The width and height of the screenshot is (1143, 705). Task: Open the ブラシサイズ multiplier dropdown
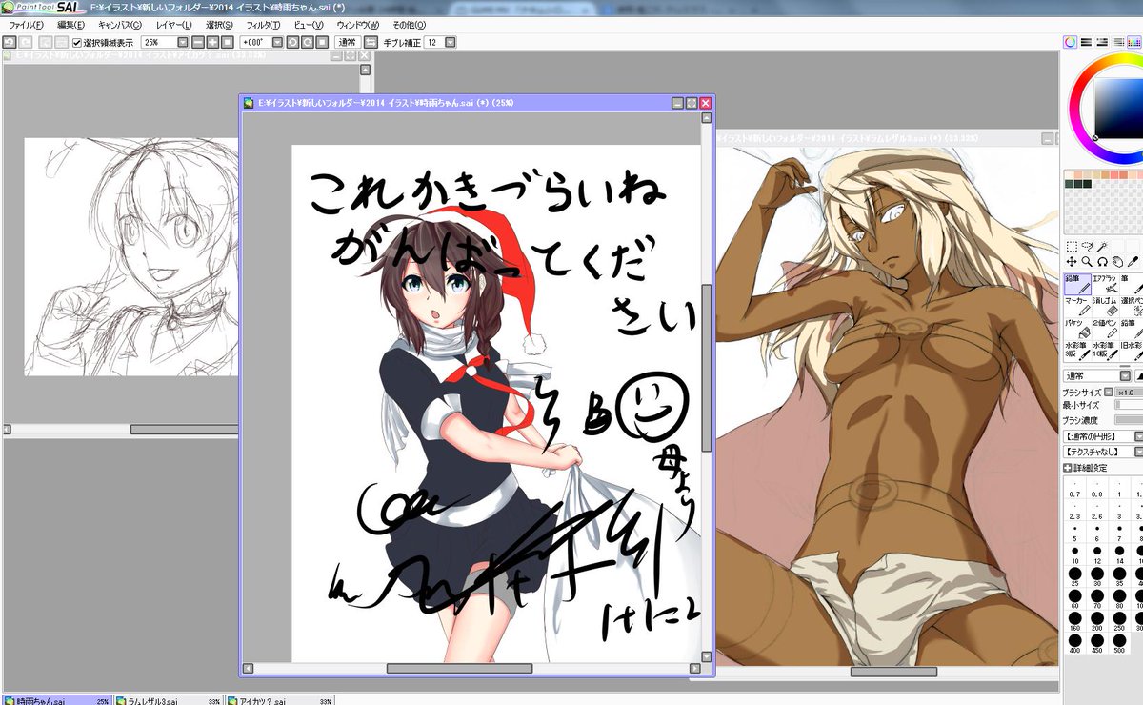pos(1108,392)
